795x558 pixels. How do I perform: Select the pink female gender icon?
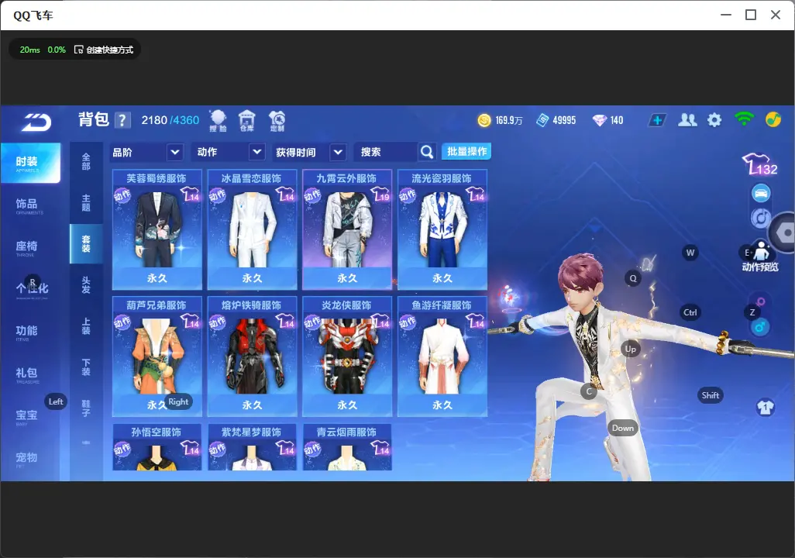(x=761, y=302)
